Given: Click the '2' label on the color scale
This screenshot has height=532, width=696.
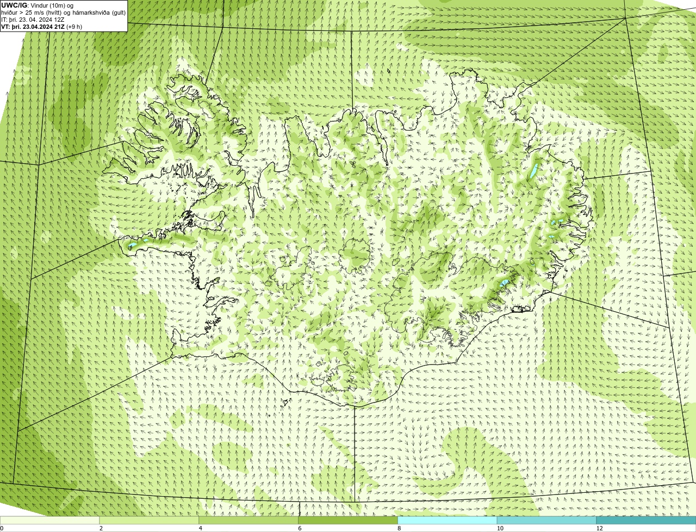Looking at the screenshot, I should [101, 528].
